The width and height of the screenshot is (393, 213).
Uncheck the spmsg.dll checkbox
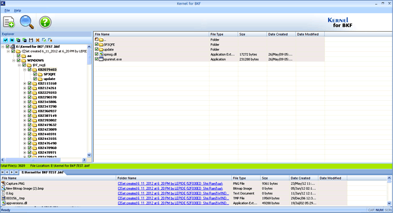pos(97,54)
